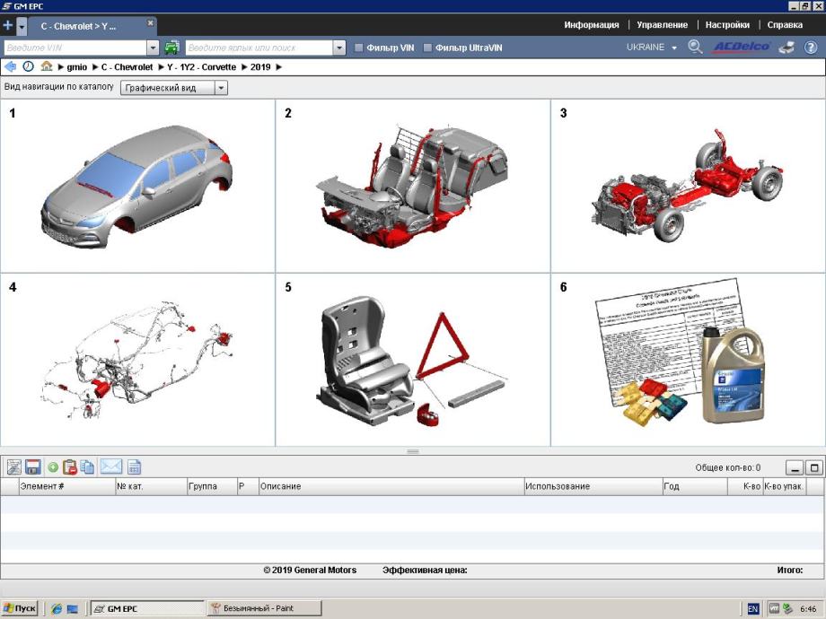This screenshot has height=619, width=826.
Task: Open the Информация menu
Action: pyautogui.click(x=591, y=25)
